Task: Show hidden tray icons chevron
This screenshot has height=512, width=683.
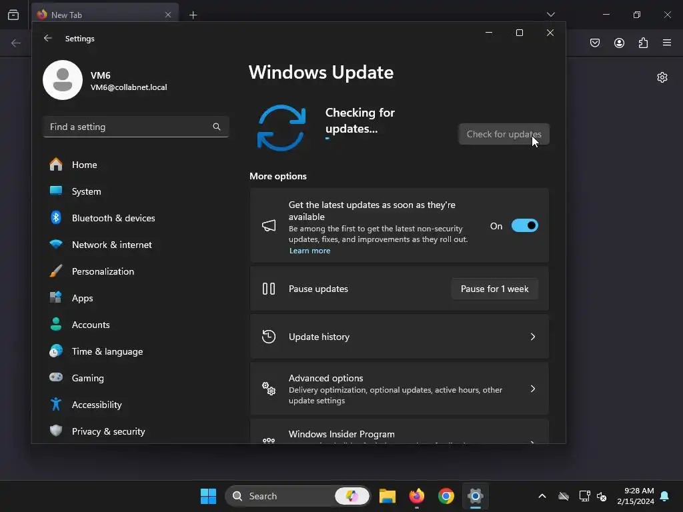Action: (x=542, y=496)
